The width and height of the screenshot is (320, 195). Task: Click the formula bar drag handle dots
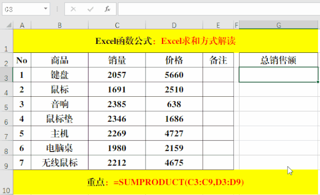point(57,9)
